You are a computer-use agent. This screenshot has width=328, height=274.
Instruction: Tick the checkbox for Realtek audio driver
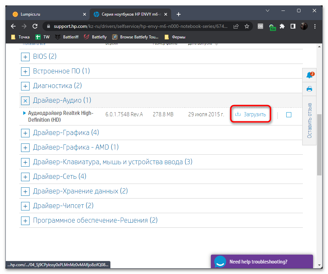[x=289, y=115]
